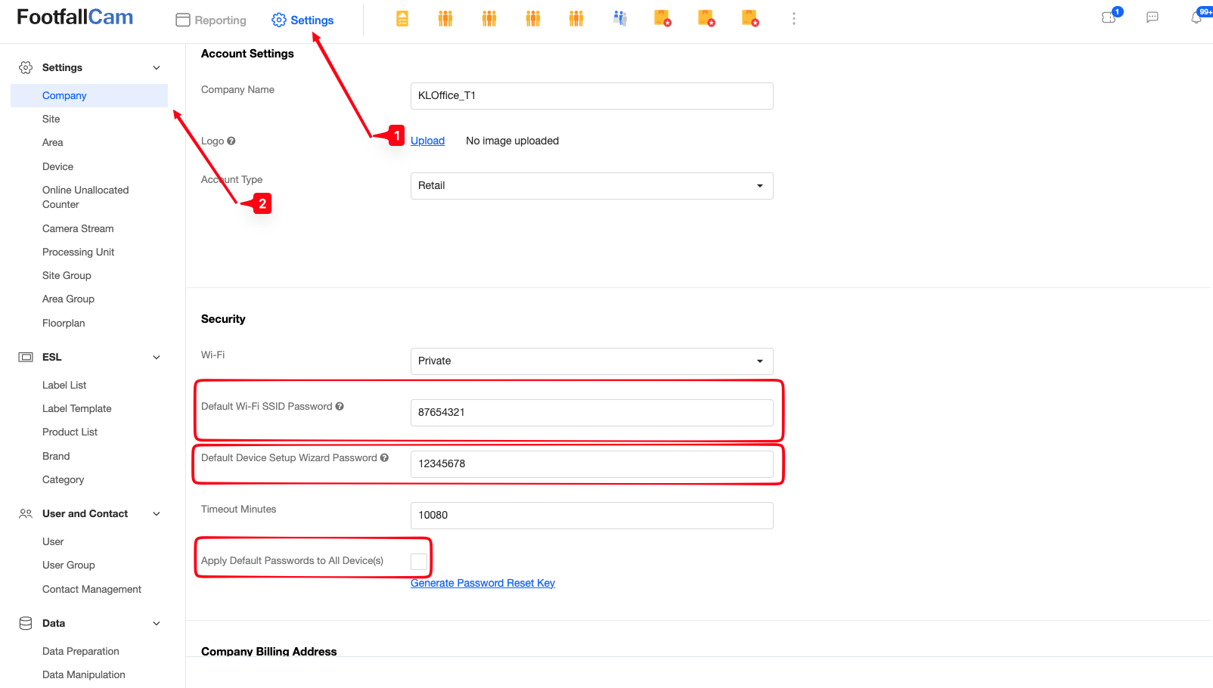
Task: Click Generate Password Reset Key link
Action: tap(482, 583)
